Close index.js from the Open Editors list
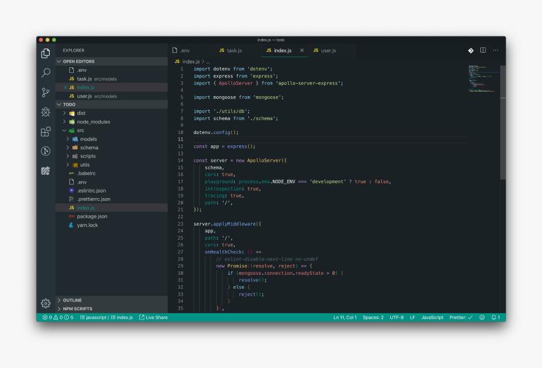 coord(66,87)
